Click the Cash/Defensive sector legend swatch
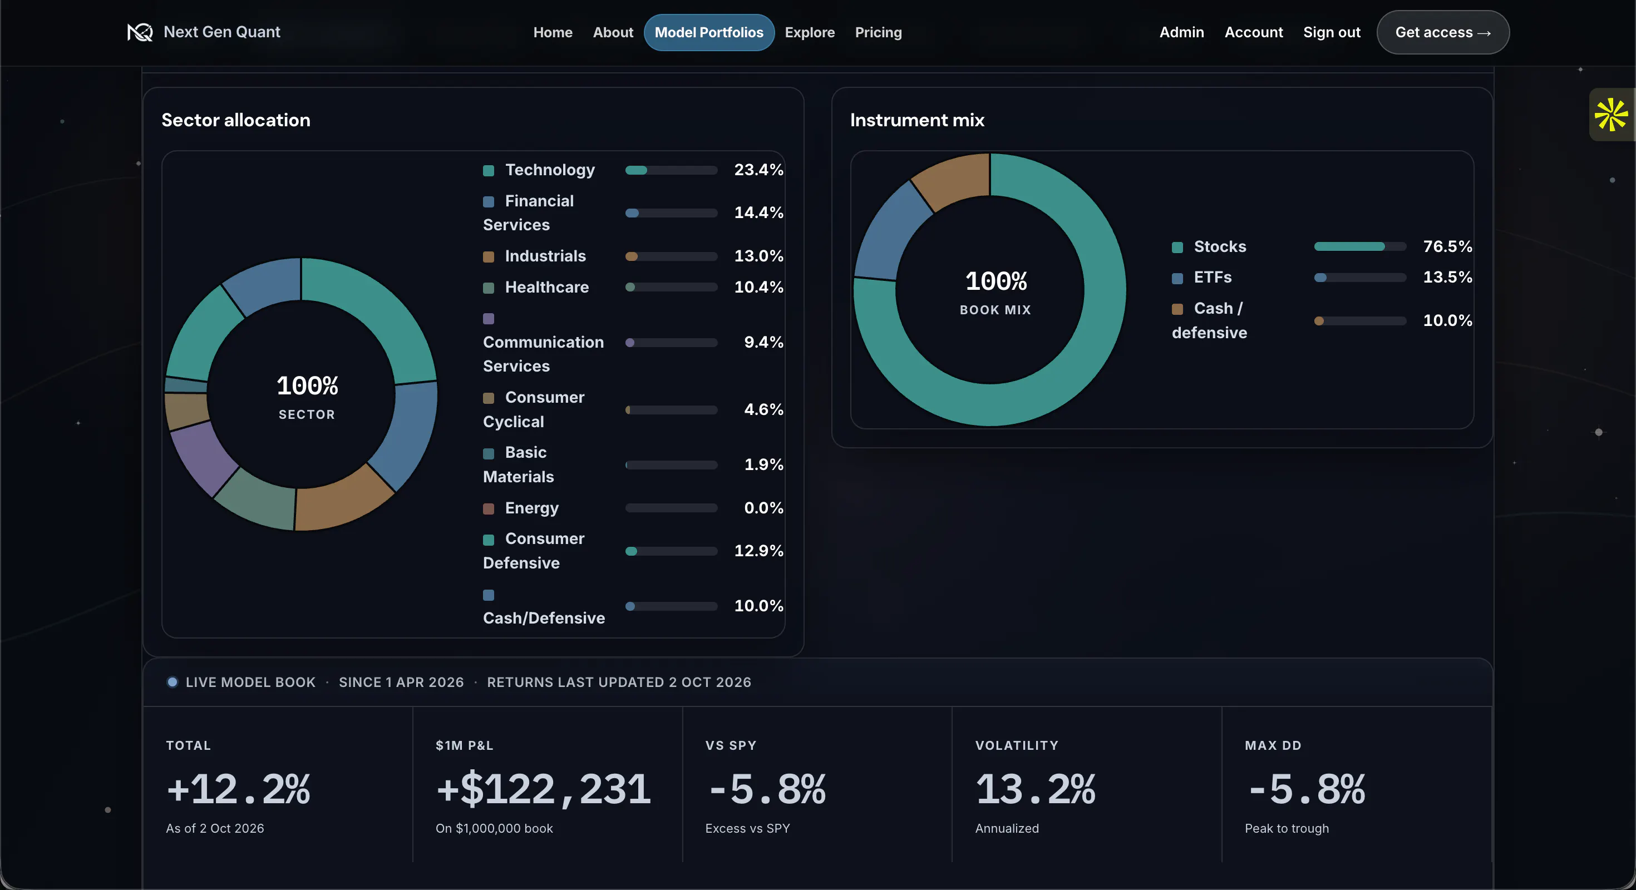 (x=489, y=595)
